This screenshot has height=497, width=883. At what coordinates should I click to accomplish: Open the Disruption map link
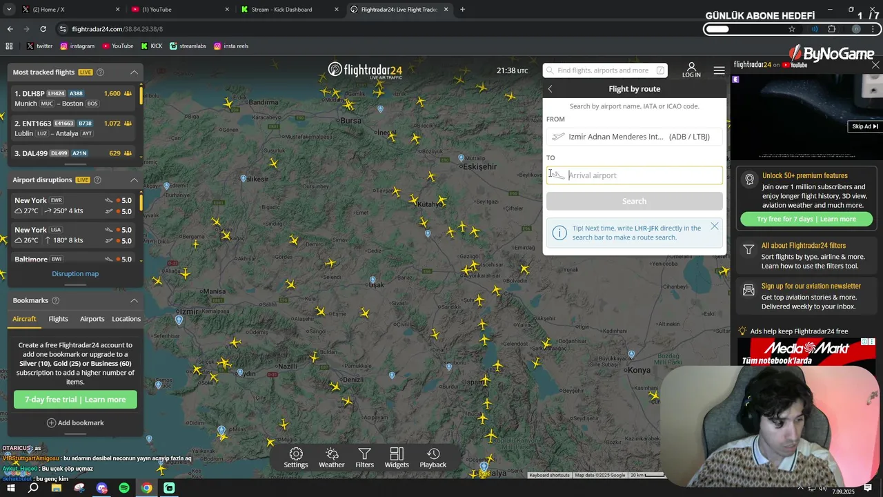(75, 273)
